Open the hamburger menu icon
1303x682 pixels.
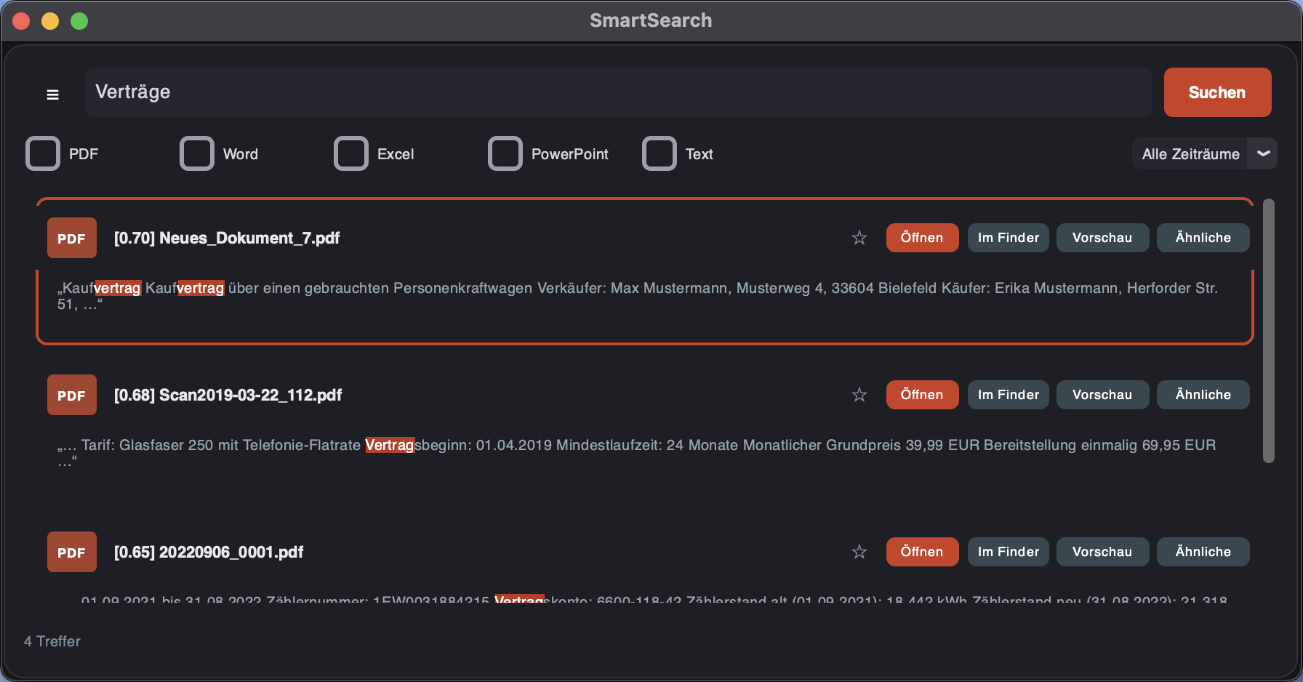click(52, 95)
